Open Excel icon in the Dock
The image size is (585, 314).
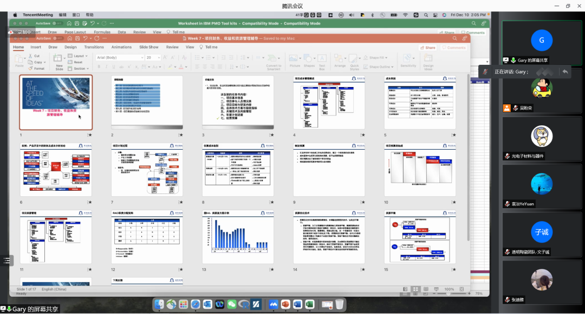(x=309, y=304)
